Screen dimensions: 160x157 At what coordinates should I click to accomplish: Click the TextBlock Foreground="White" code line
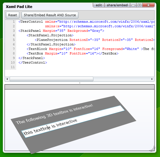point(90,49)
